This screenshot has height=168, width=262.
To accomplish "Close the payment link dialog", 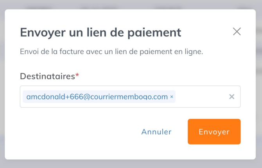I will [x=237, y=32].
